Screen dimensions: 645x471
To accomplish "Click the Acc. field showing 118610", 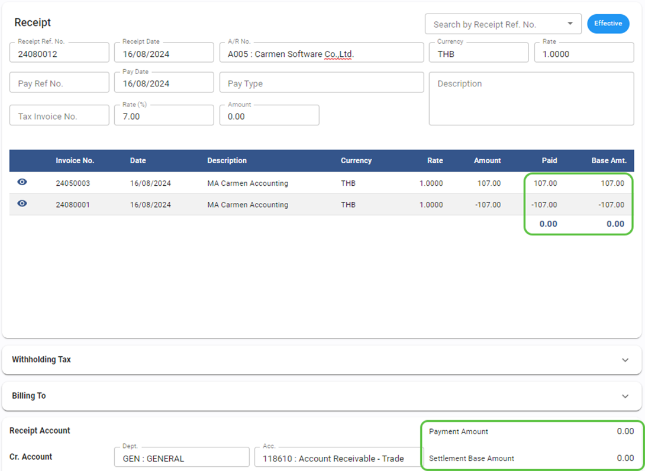I will coord(339,458).
